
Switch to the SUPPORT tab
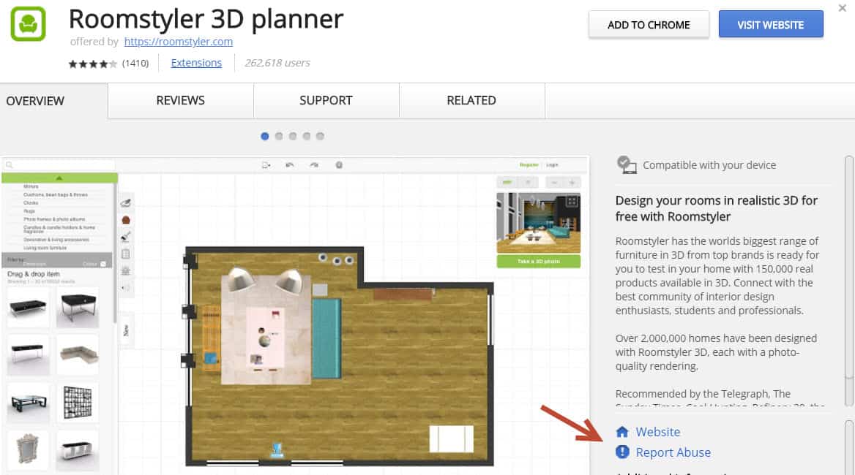326,101
